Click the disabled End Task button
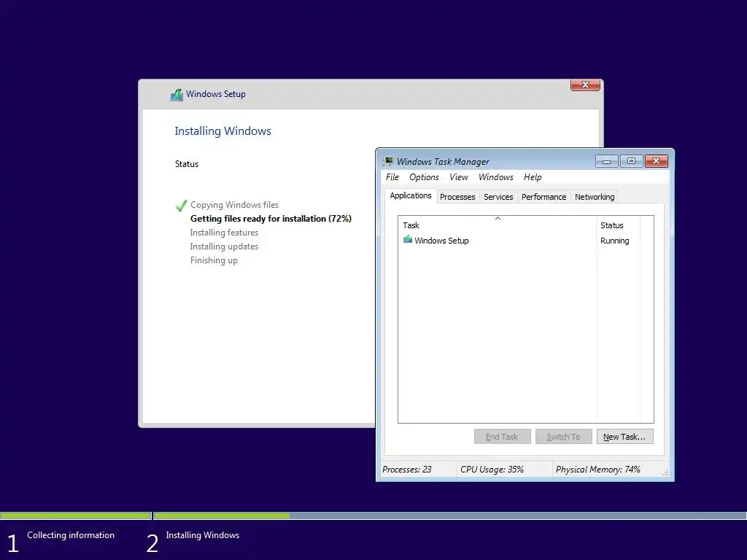 (502, 437)
